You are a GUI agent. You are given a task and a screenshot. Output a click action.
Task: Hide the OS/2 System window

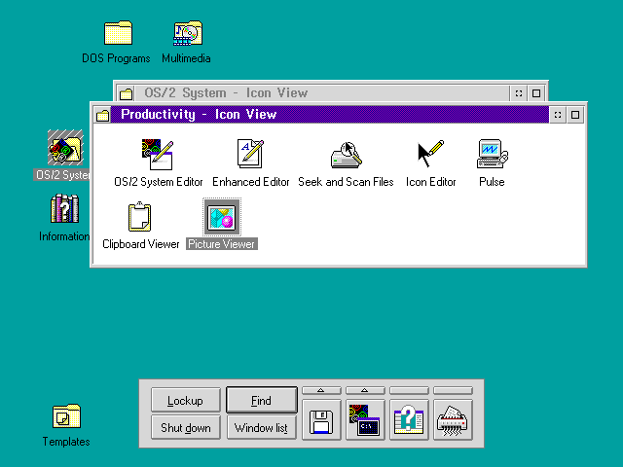coord(519,93)
